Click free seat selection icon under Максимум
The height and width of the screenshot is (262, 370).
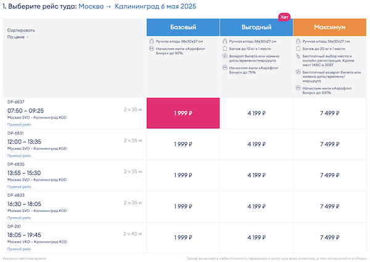point(297,55)
